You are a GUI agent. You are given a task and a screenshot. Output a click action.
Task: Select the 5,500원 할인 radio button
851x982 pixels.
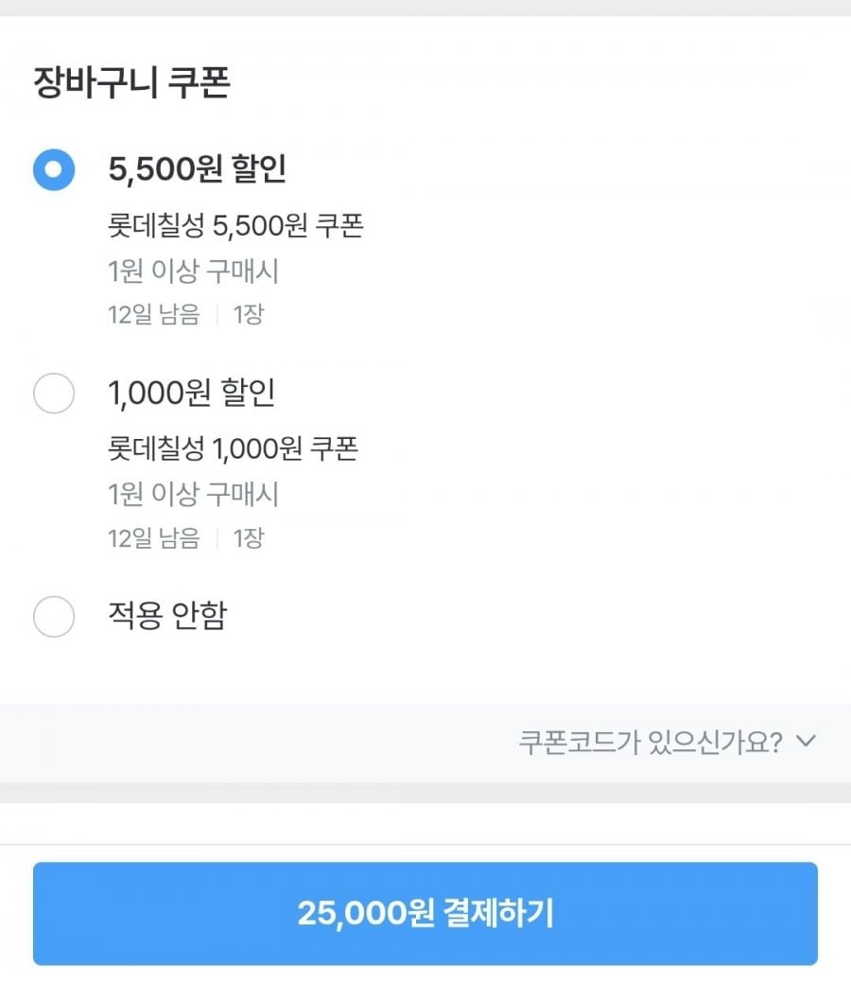54,170
